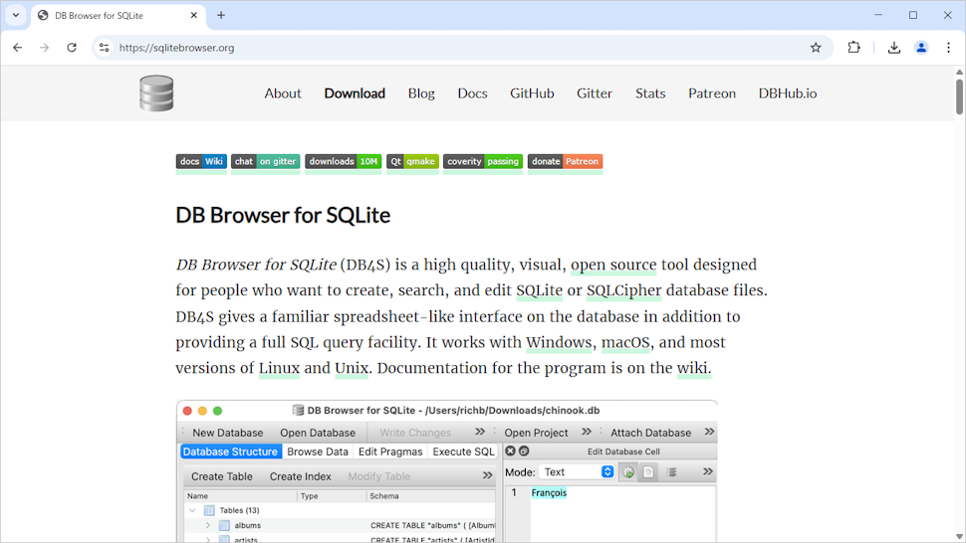Open the browser Downloads icon
The image size is (966, 543).
click(x=894, y=48)
